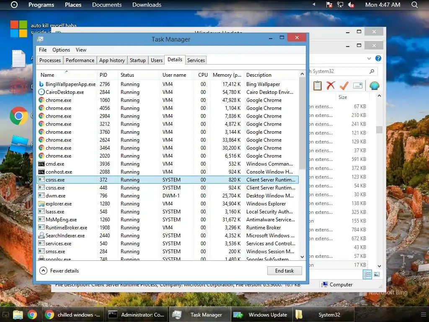The width and height of the screenshot is (429, 322).
Task: Click scroll up arrow in process list
Action: click(302, 74)
